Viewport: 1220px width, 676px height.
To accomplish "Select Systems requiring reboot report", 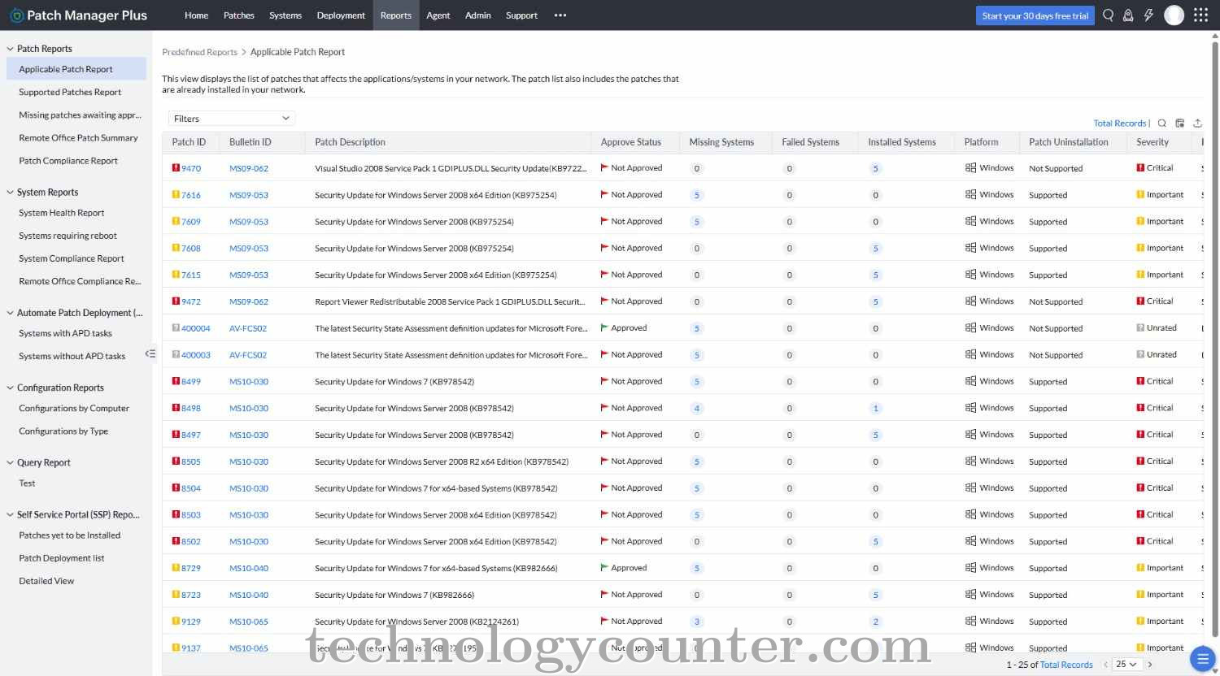I will point(68,236).
